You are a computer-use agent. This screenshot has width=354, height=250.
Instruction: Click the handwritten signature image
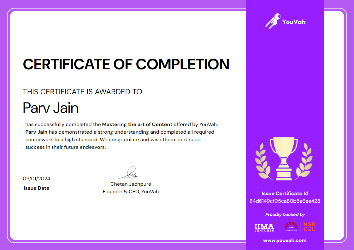tap(129, 173)
